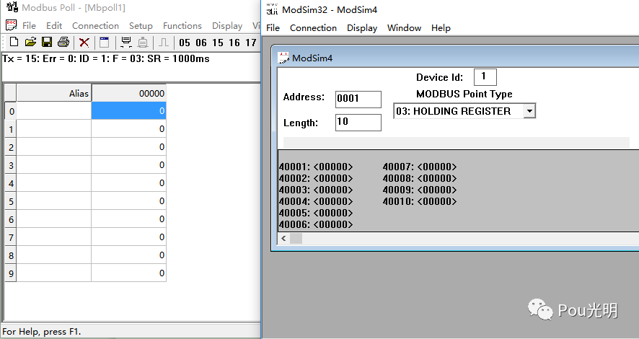Open the window definition toolbar icon
The height and width of the screenshot is (339, 639).
point(105,43)
